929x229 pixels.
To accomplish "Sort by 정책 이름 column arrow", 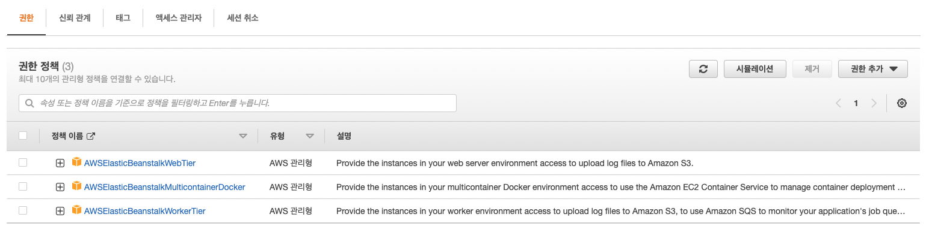I will coord(243,136).
